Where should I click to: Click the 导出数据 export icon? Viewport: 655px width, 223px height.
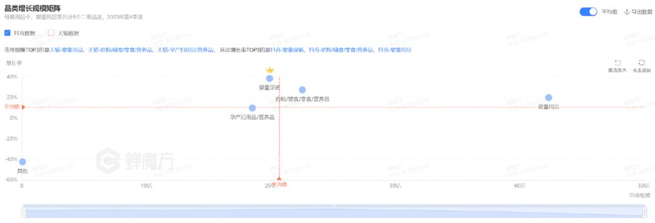coord(626,12)
